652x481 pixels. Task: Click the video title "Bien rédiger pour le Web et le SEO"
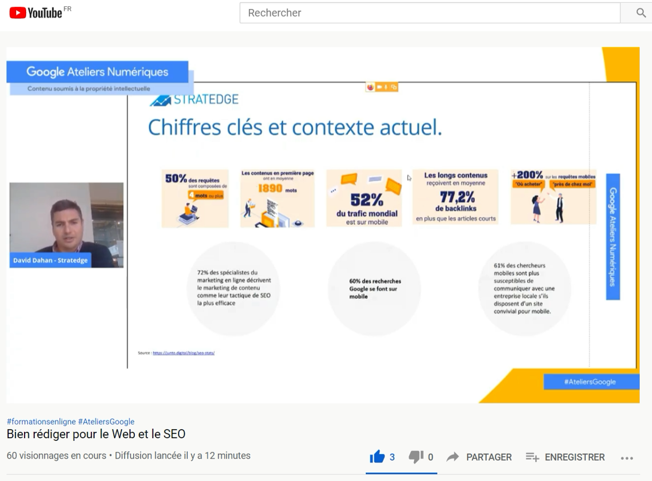[96, 434]
